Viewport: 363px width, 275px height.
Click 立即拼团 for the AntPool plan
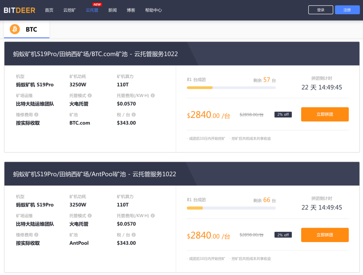click(325, 235)
